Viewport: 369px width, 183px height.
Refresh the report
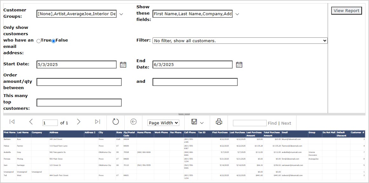tap(115, 122)
